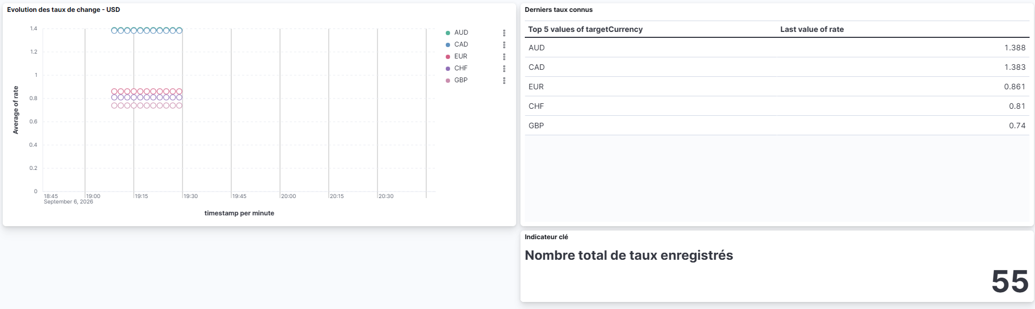Open options menu for CHF legend entry
Screen dimensions: 1035x309
504,69
